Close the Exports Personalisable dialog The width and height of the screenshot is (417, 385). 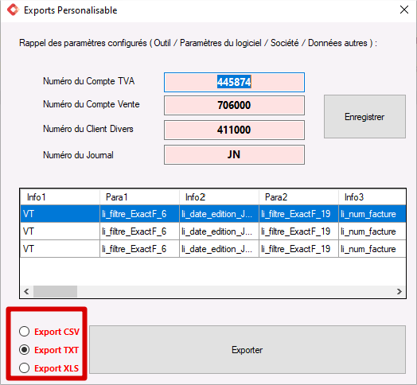click(x=404, y=10)
